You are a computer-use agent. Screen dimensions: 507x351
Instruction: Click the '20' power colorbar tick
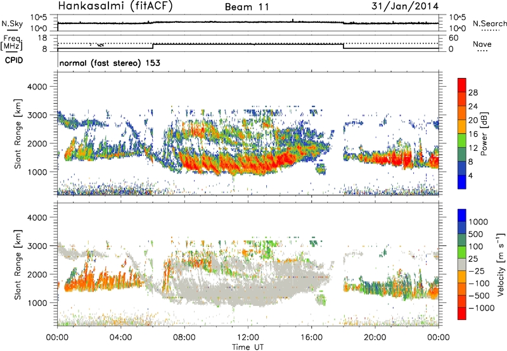(x=473, y=120)
